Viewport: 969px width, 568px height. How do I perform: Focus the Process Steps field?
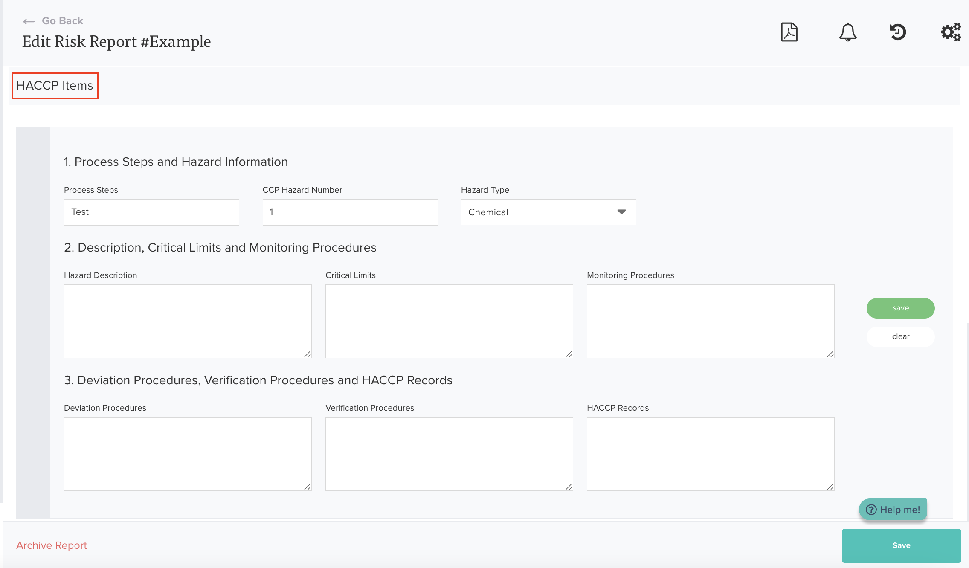[x=151, y=212]
